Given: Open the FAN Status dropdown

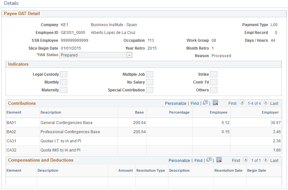Looking at the screenshot, I should point(129,55).
